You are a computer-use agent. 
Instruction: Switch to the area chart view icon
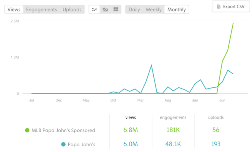[x=105, y=10]
